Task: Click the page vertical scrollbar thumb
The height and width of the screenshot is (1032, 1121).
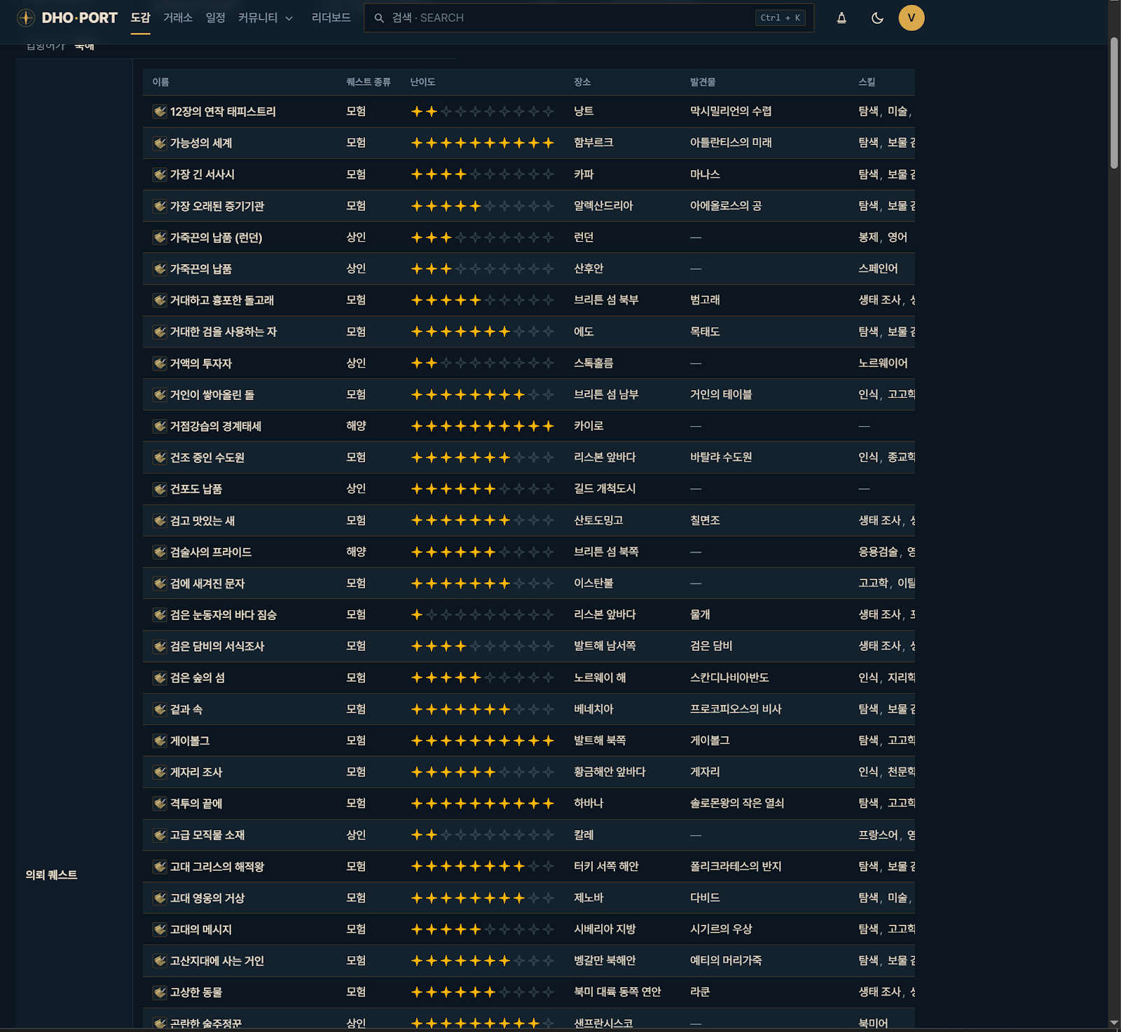Action: [1114, 103]
